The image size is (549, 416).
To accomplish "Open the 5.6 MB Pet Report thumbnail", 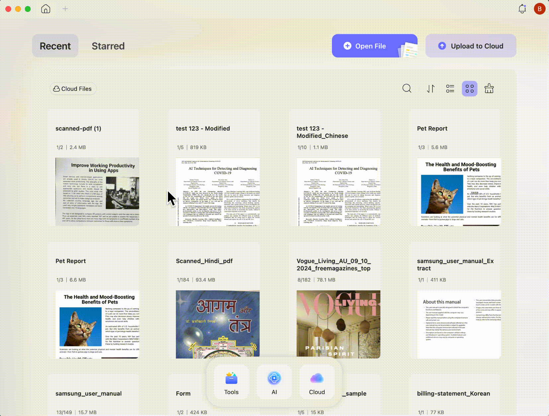I will point(459,192).
